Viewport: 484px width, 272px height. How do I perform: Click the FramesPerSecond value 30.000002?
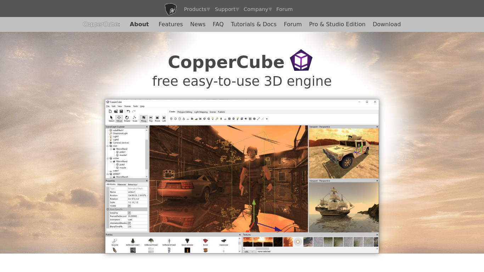(137, 216)
